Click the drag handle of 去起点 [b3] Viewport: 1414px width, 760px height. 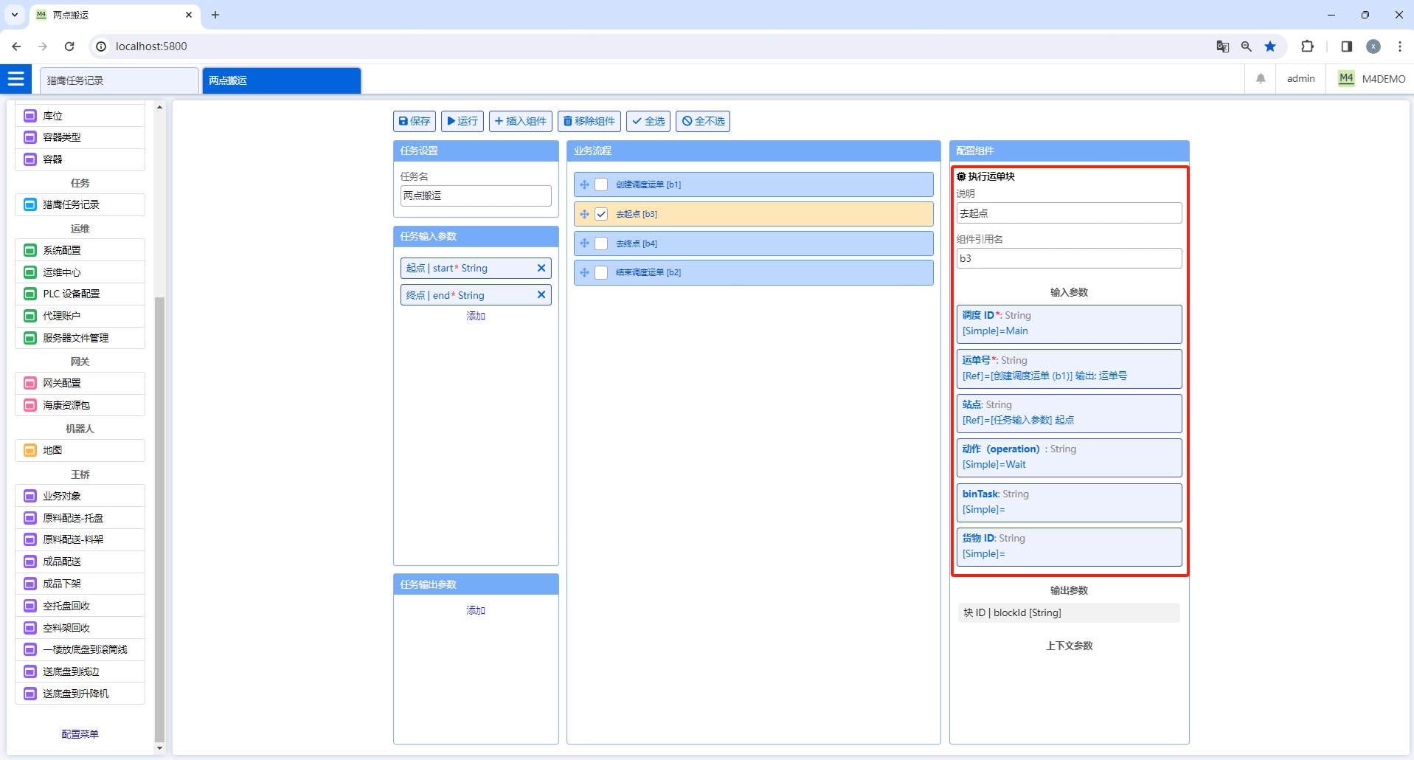click(x=584, y=214)
